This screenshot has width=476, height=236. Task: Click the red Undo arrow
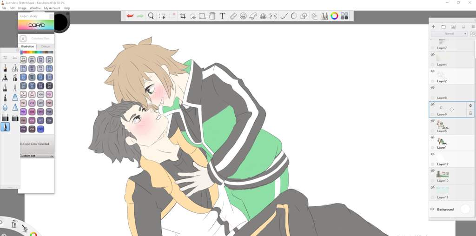130,16
